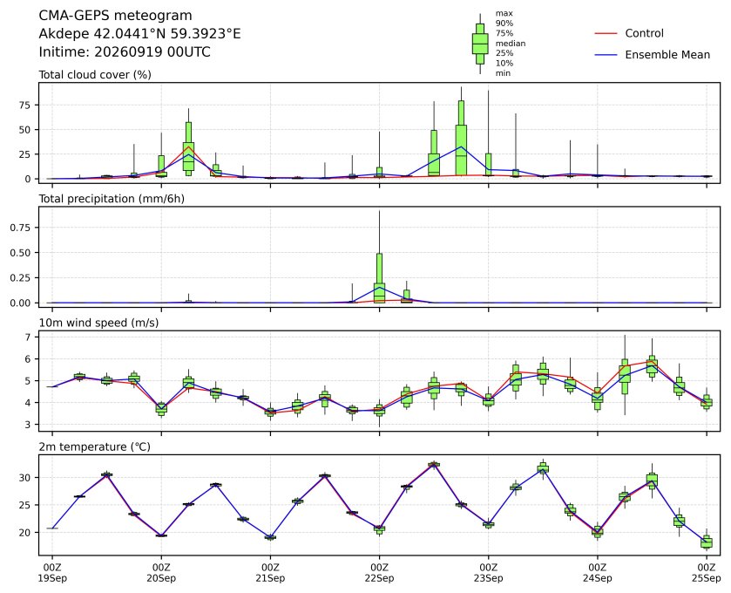Select the Ensemble Mean legend label
This screenshot has width=731, height=593.
667,55
